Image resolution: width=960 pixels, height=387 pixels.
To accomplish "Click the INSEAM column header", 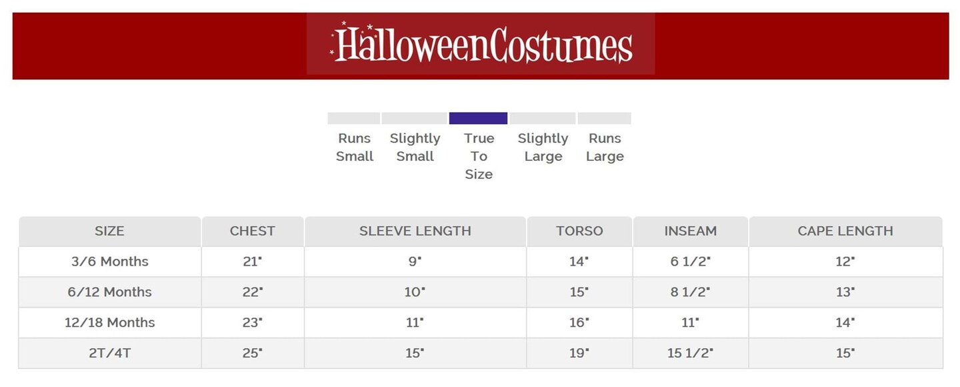I will tap(690, 232).
